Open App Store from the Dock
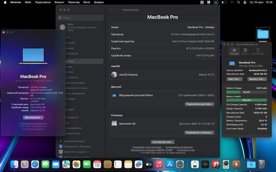 click(169, 164)
